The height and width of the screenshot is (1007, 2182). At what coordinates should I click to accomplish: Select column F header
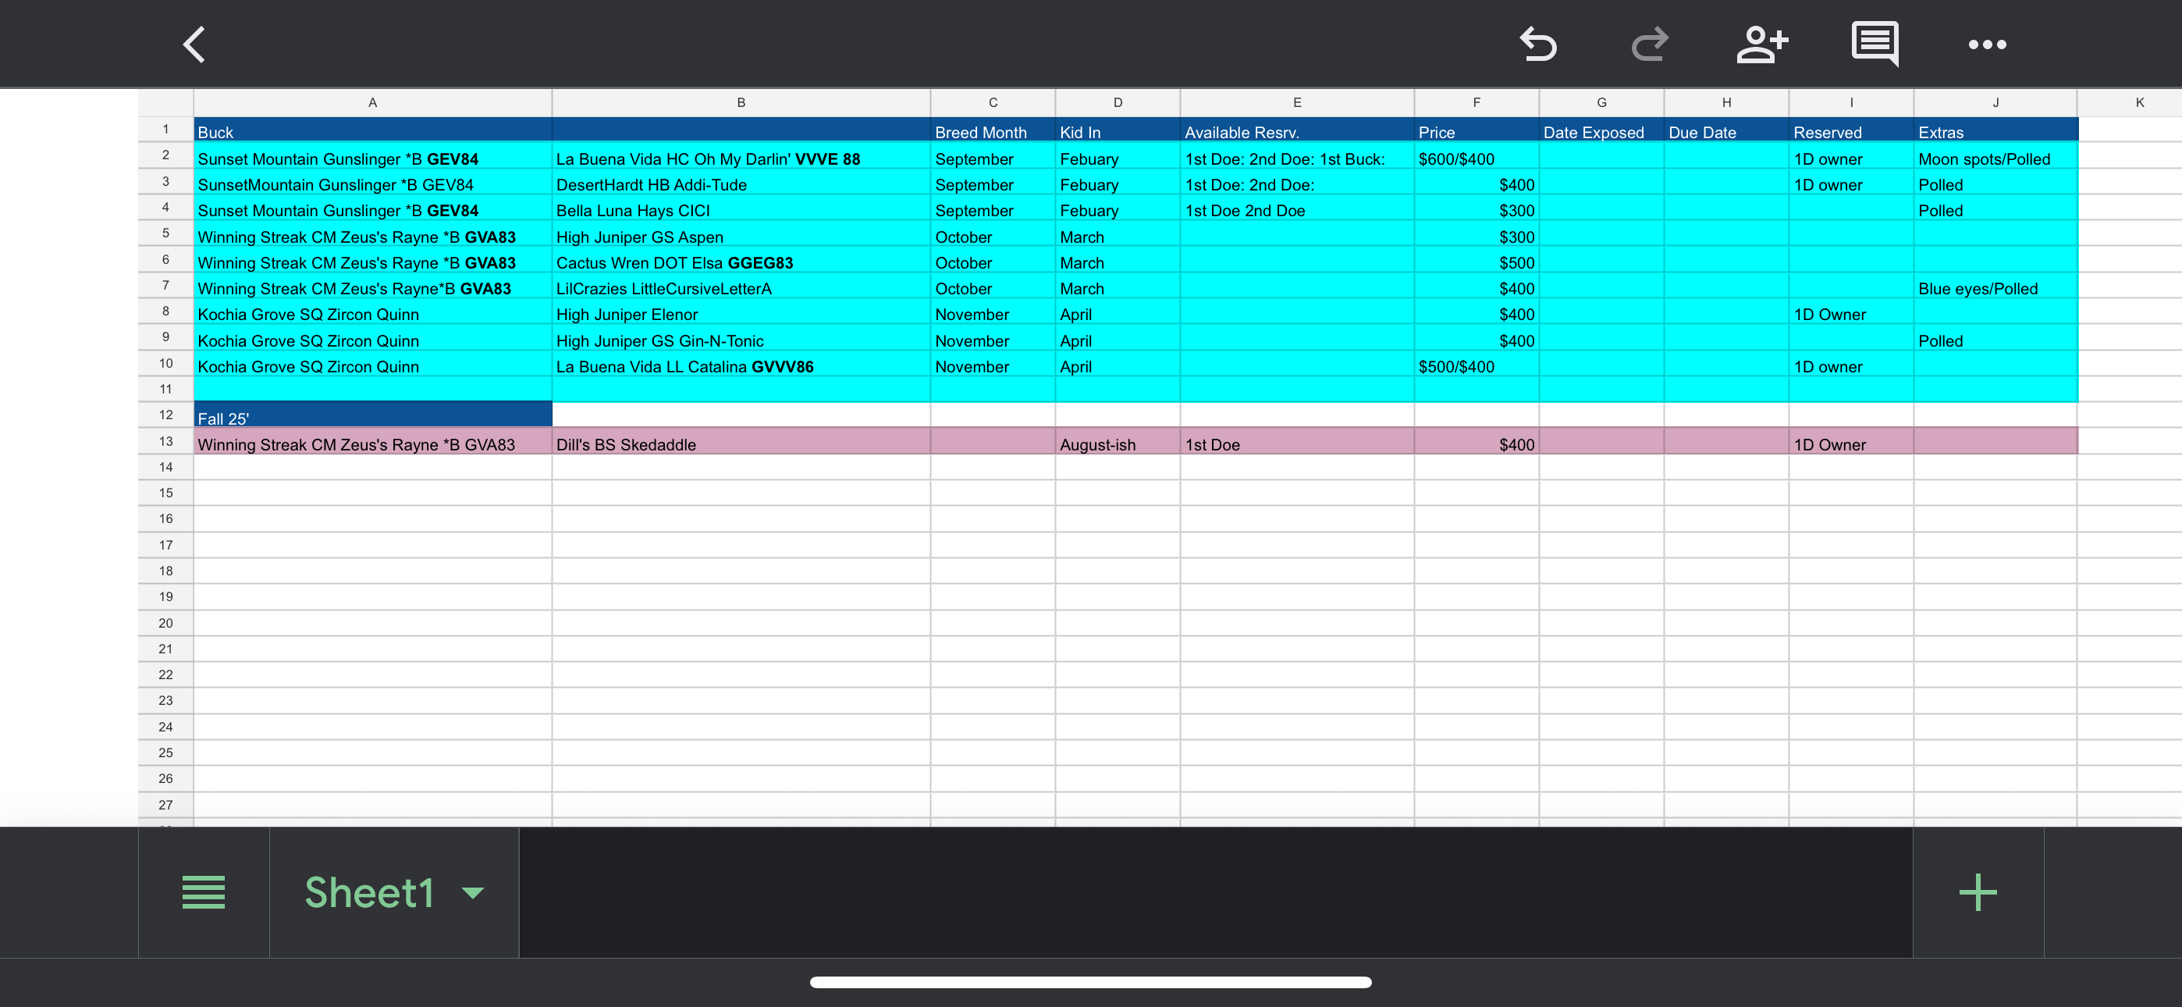(x=1477, y=102)
